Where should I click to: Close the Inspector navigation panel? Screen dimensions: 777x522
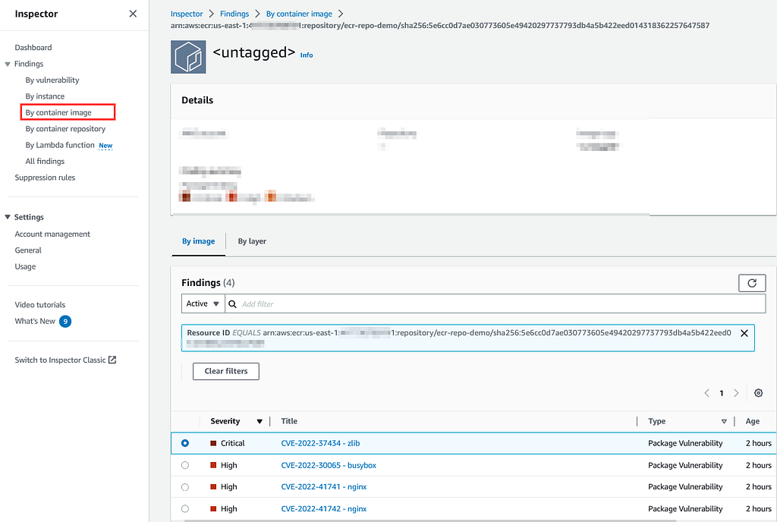133,14
